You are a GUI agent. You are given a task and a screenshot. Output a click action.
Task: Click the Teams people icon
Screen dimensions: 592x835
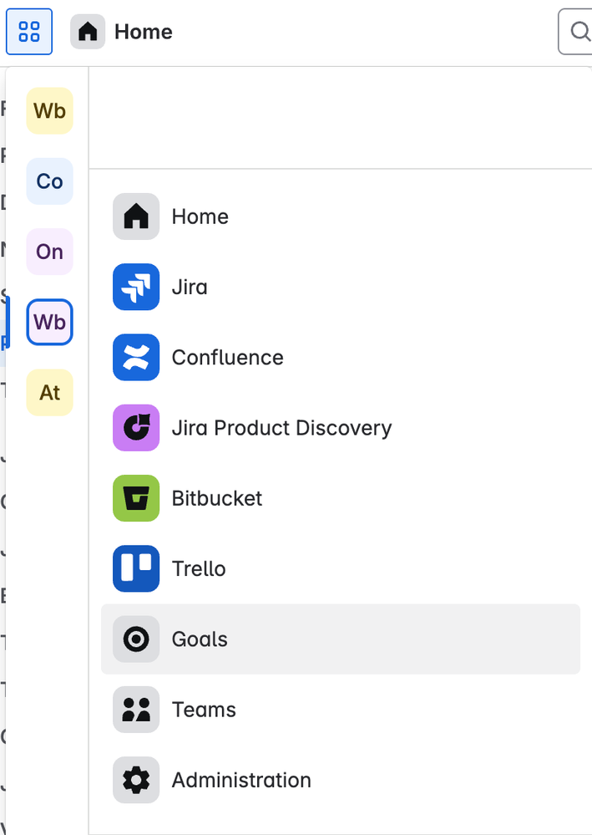tap(136, 710)
